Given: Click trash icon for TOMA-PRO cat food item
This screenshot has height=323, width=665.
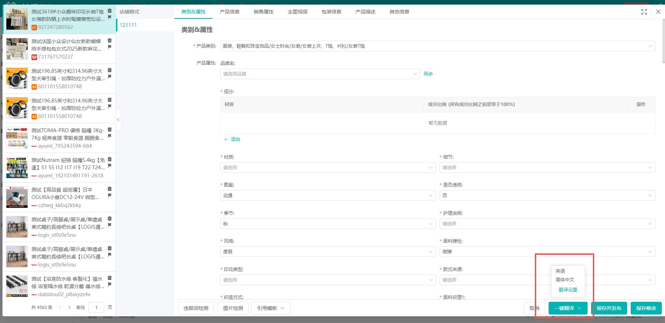Looking at the screenshot, I should pos(110,129).
